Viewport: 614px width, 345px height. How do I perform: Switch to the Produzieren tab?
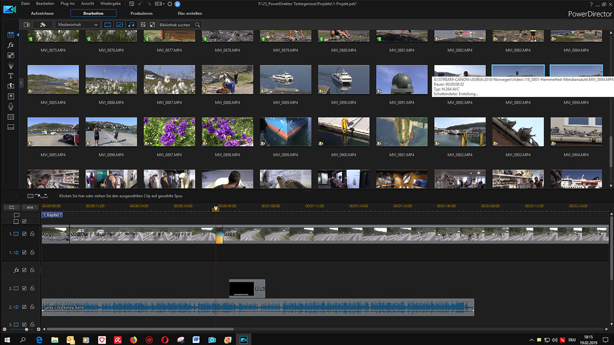pyautogui.click(x=142, y=13)
